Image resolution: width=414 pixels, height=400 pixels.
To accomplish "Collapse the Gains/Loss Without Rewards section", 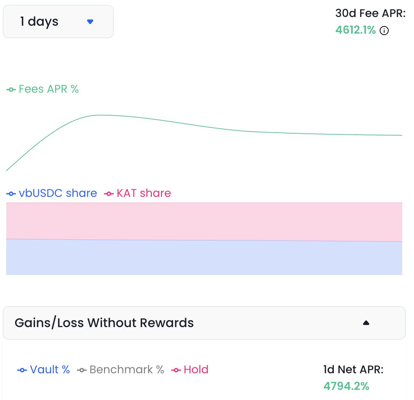I will 204,323.
